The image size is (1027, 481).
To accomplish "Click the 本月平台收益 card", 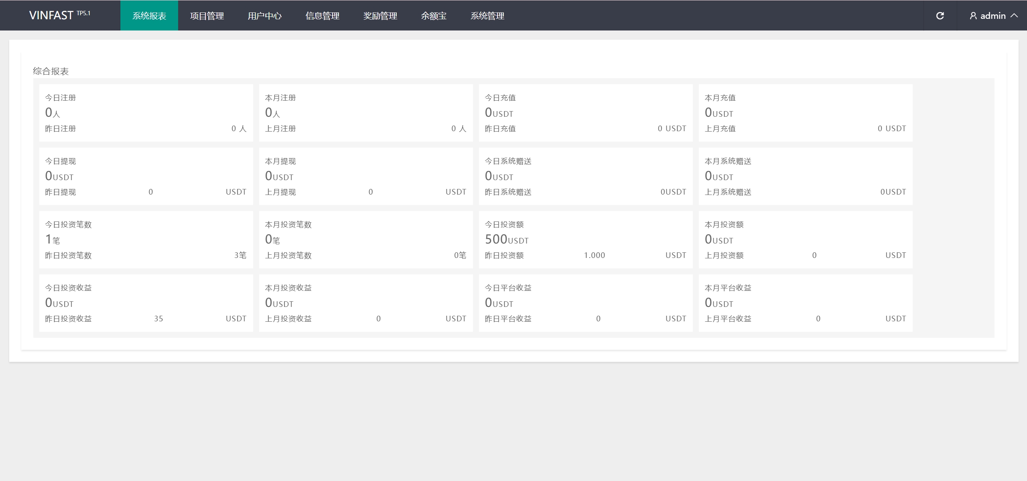I will pyautogui.click(x=806, y=303).
